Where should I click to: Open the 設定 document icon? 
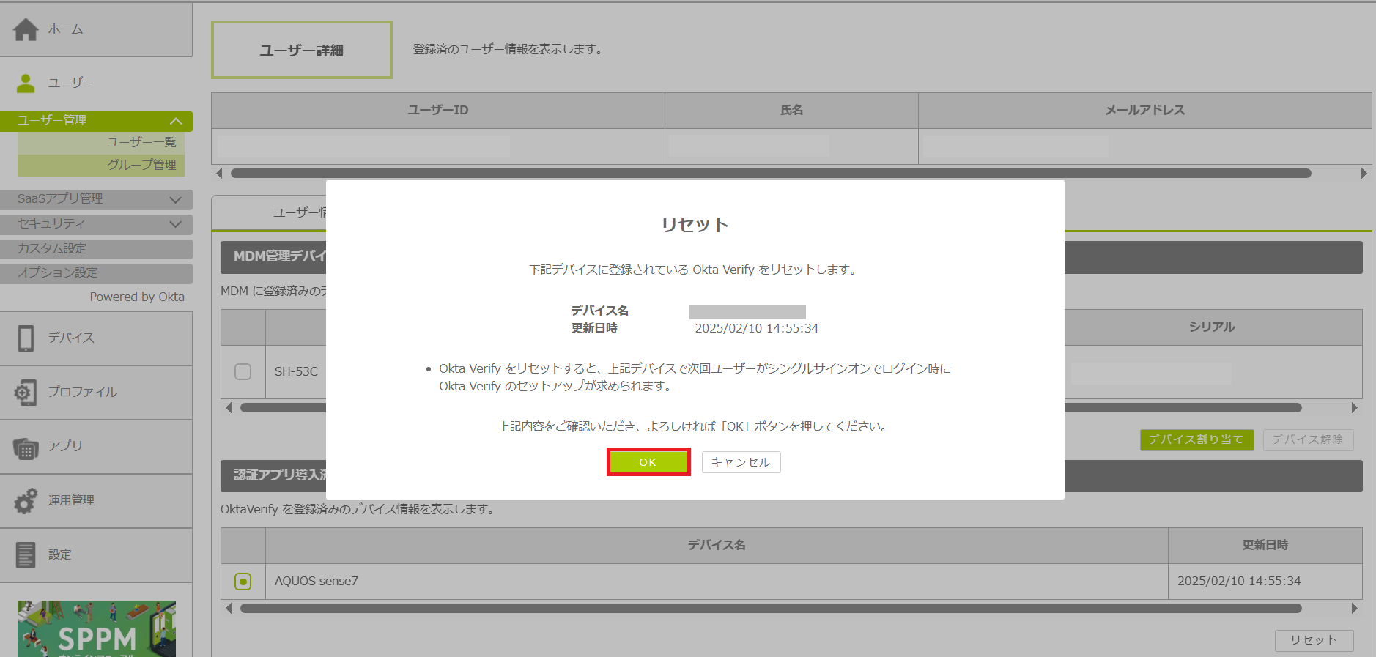(x=26, y=555)
